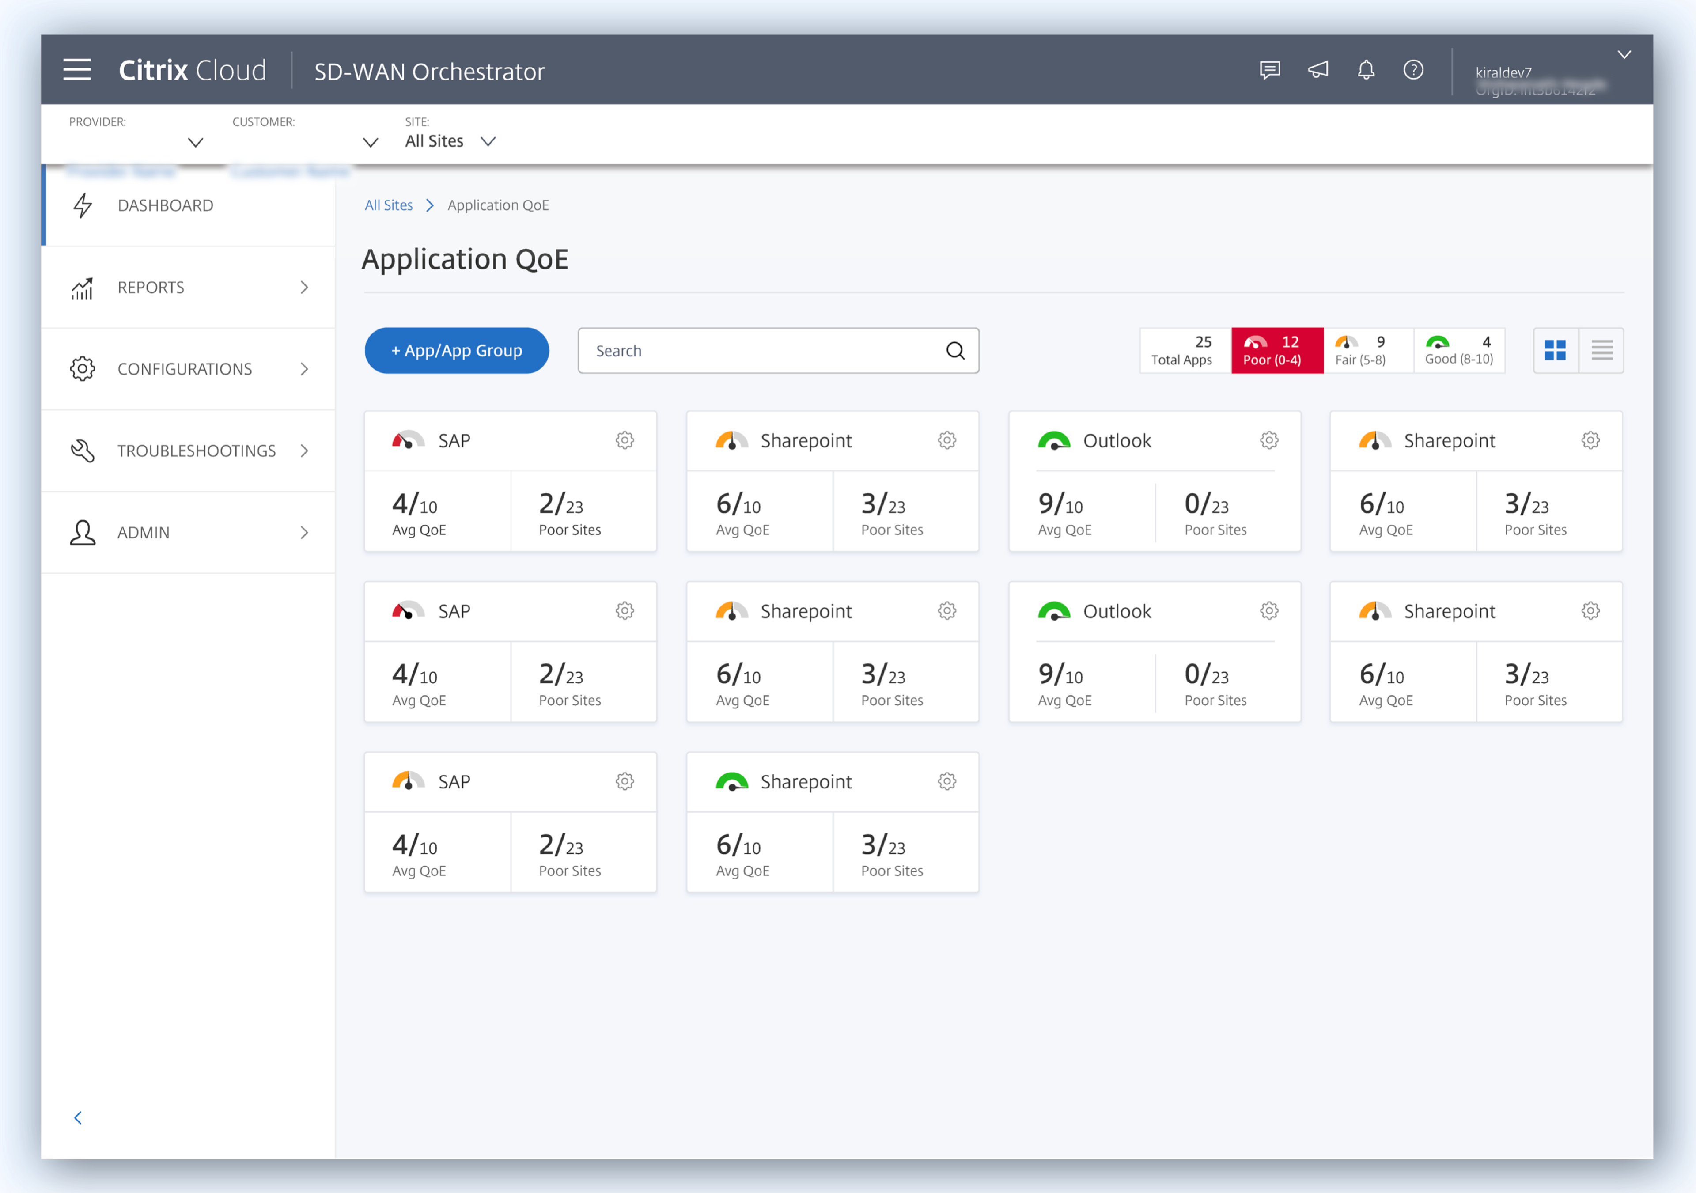1696x1193 pixels.
Task: Open the hamburger navigation menu
Action: (x=77, y=70)
